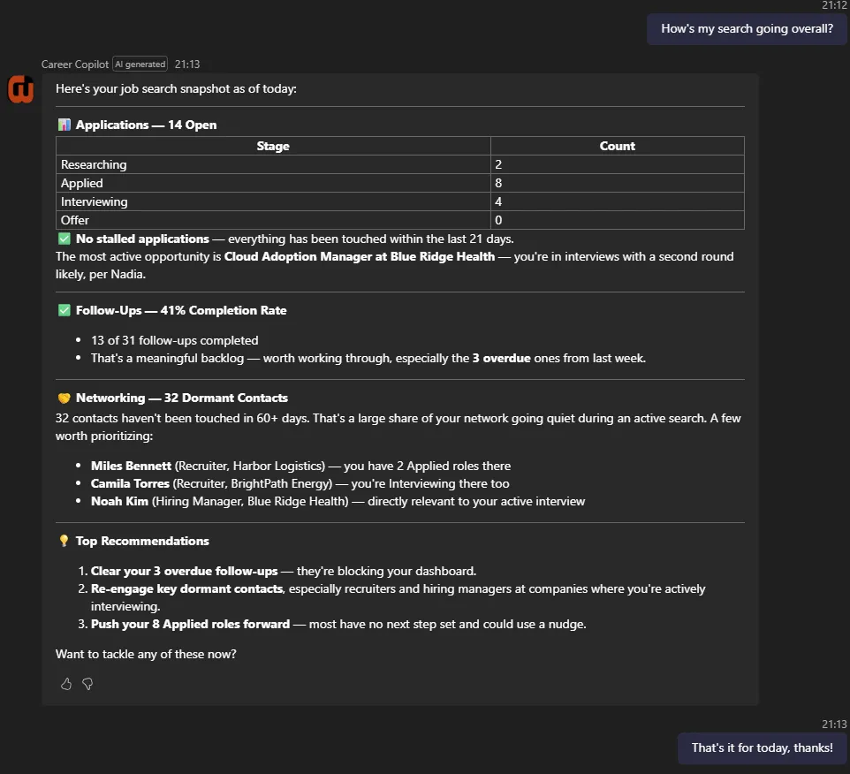The image size is (850, 774).
Task: Click the bar chart icon beside Applications
Action: pyautogui.click(x=64, y=125)
